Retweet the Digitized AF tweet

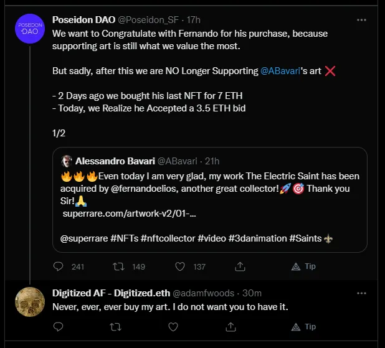coord(115,326)
